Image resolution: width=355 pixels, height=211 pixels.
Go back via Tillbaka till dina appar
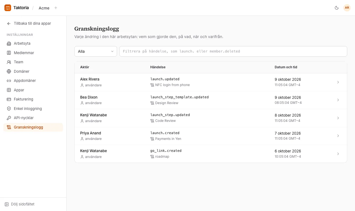(33, 24)
